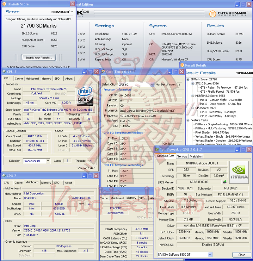Viewport: 253px width, 261px height.
Task: Switch to Mainboard tab in upper CPU-Z
Action: click(32, 78)
